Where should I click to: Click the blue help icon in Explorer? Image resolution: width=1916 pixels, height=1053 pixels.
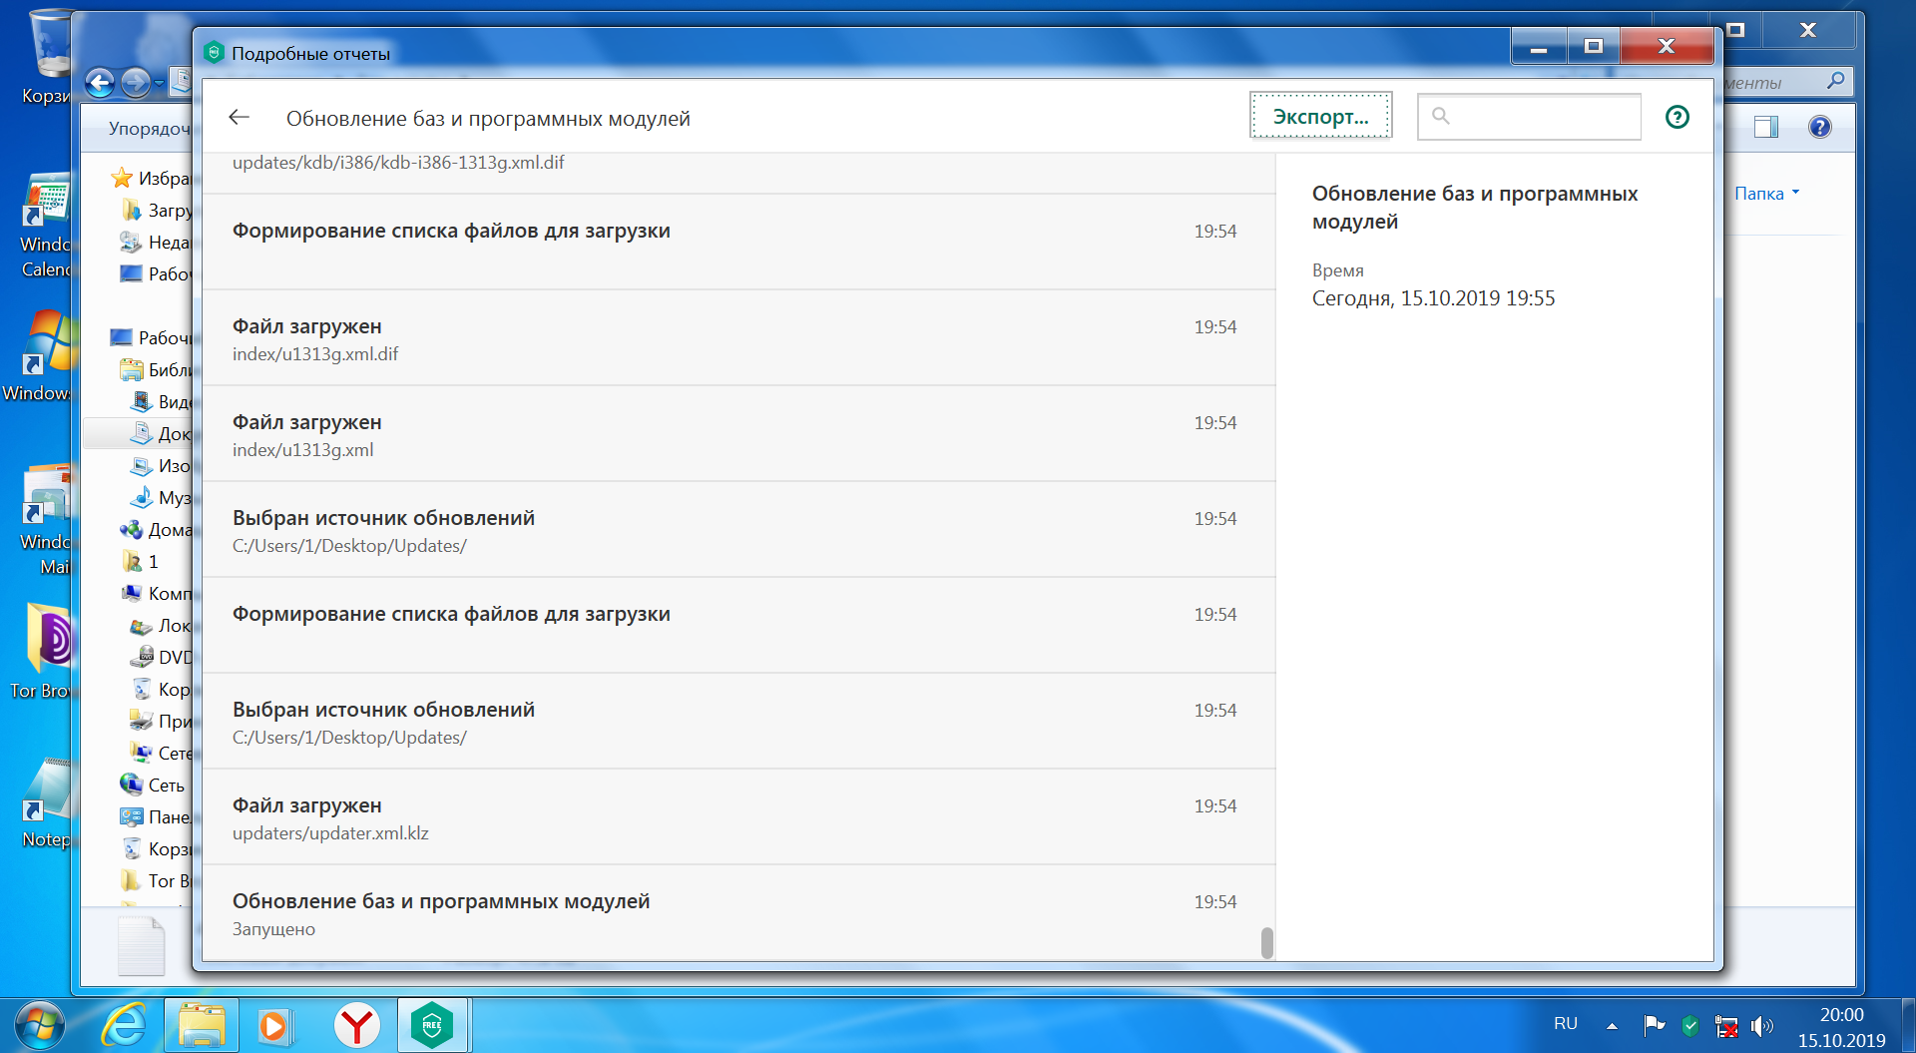1820,127
